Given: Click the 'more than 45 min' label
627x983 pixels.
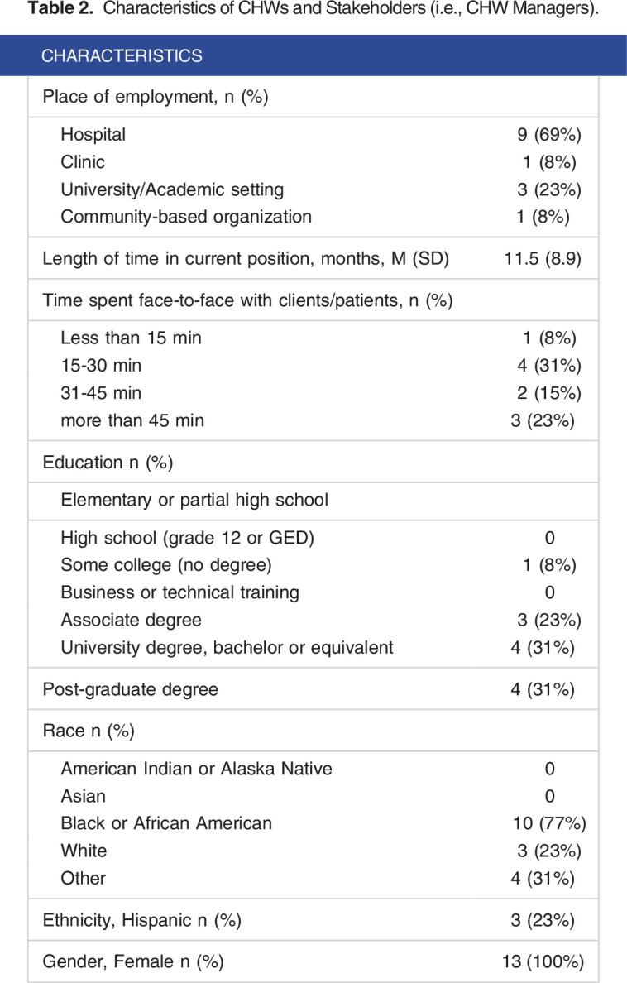Looking at the screenshot, I should (132, 420).
